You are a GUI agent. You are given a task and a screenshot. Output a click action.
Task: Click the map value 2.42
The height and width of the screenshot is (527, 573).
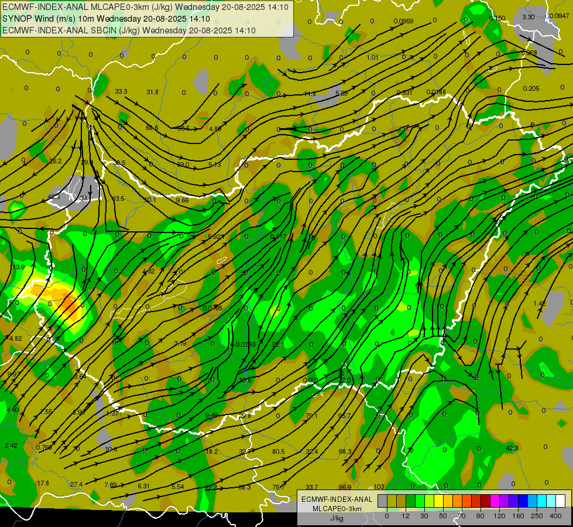tap(11, 446)
